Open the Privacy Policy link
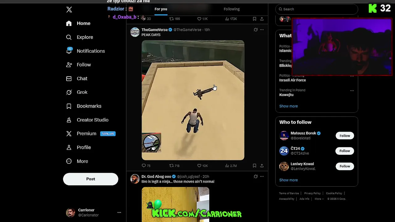 click(x=312, y=193)
